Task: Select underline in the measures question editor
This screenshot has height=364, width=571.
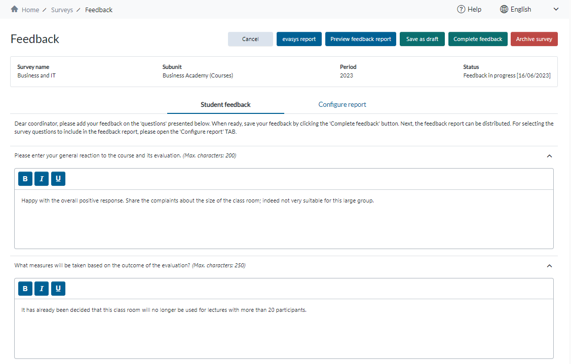Action: pos(58,288)
